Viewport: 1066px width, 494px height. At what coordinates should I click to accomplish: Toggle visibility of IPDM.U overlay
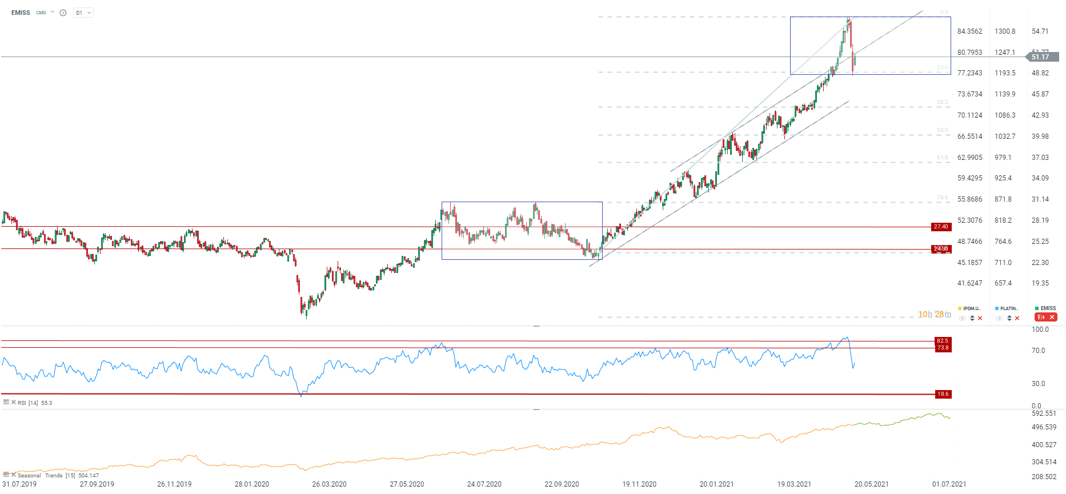click(x=963, y=318)
